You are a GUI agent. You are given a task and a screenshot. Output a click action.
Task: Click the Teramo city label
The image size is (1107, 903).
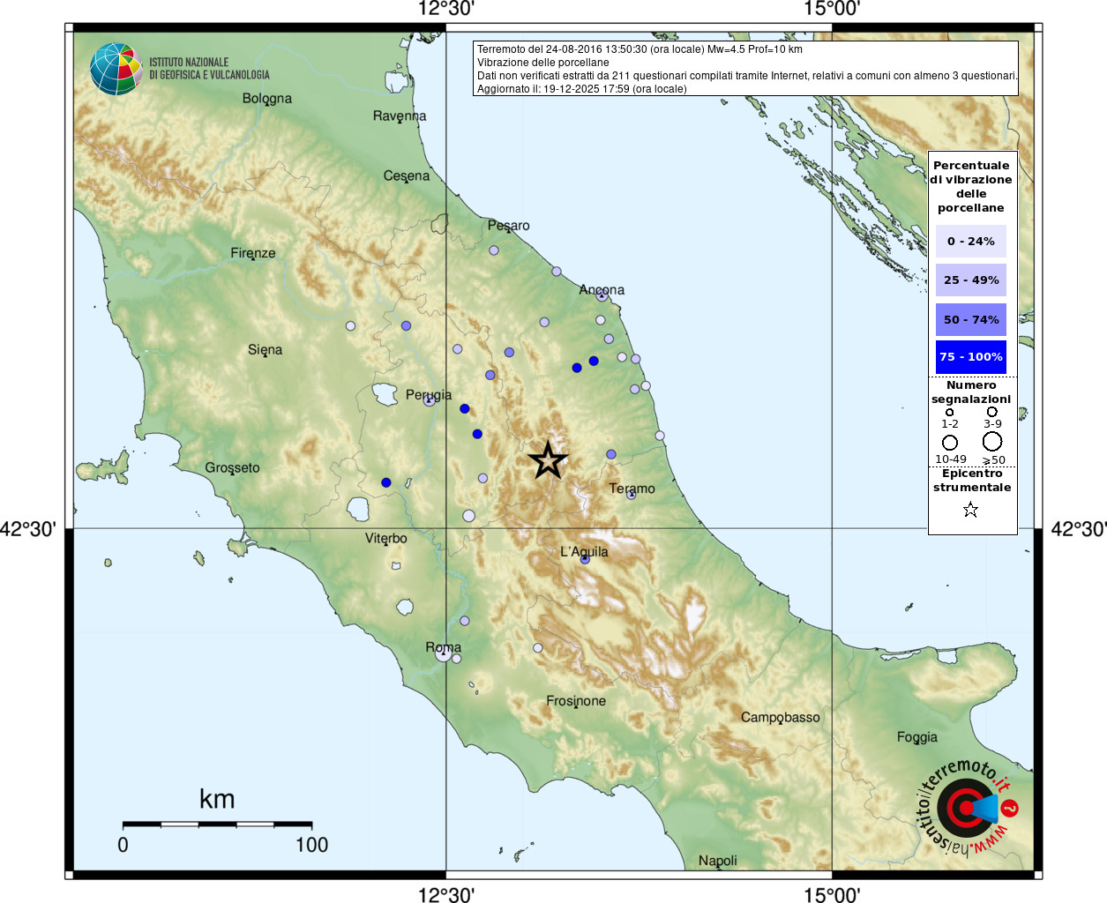tap(632, 489)
